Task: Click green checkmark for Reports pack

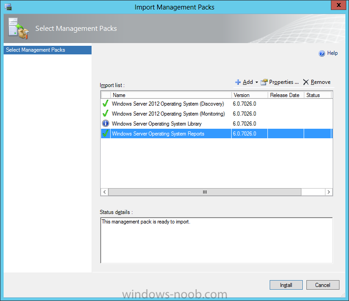Action: tap(106, 133)
